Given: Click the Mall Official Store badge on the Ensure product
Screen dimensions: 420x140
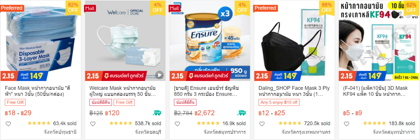Looking at the screenshot, I should (175, 9).
